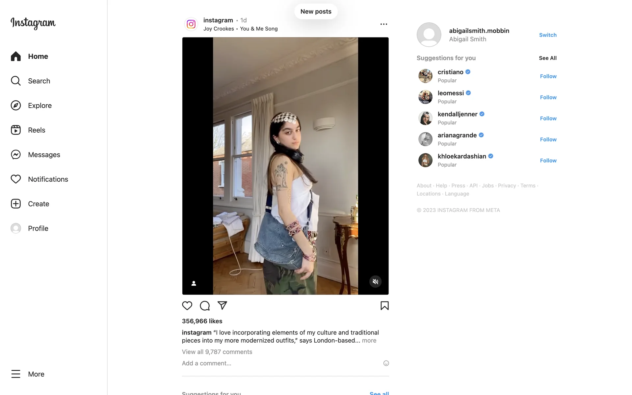Open post options three-dot menu
The image size is (632, 395).
coord(383,24)
